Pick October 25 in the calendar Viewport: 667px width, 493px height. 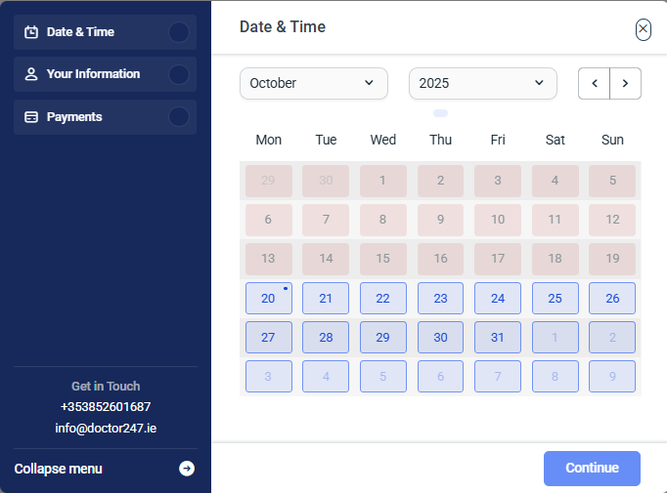(555, 299)
